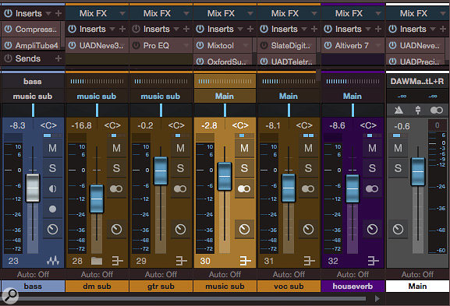
Task: Open the bass channel editor knob icon
Action: click(52, 229)
